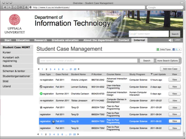Click the speaker Listen icon
Screen dimensions: 186x139
[x=171, y=40]
